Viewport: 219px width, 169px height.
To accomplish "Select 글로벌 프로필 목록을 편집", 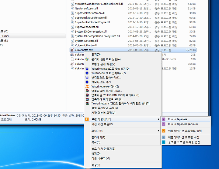I will click(186, 142).
